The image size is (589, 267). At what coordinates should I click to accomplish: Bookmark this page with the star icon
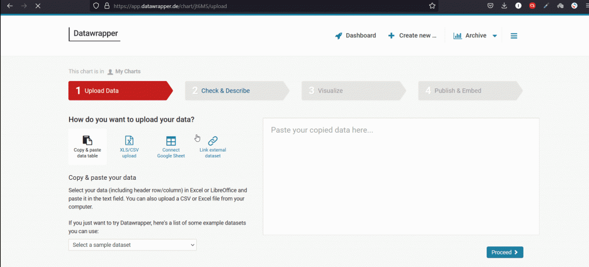pyautogui.click(x=432, y=6)
